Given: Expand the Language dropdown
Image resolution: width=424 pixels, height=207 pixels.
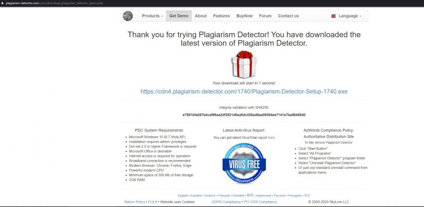Looking at the screenshot, I should click(350, 16).
